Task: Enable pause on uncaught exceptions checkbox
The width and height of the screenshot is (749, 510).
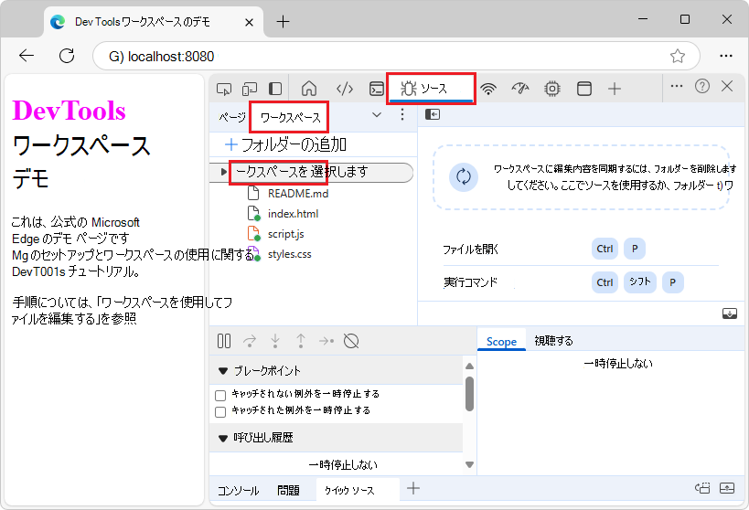Action: 220,396
